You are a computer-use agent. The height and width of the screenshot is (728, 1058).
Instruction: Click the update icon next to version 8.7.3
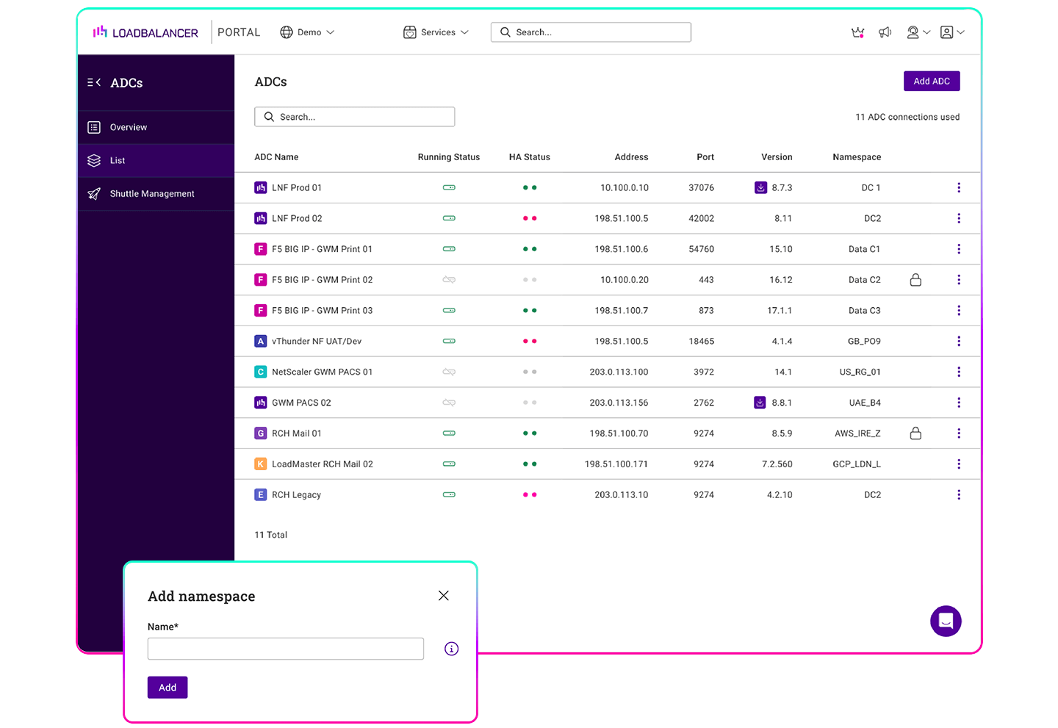(x=760, y=187)
